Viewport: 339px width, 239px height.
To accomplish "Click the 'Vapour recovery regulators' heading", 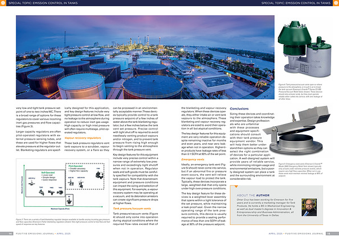I will (x=82, y=138).
